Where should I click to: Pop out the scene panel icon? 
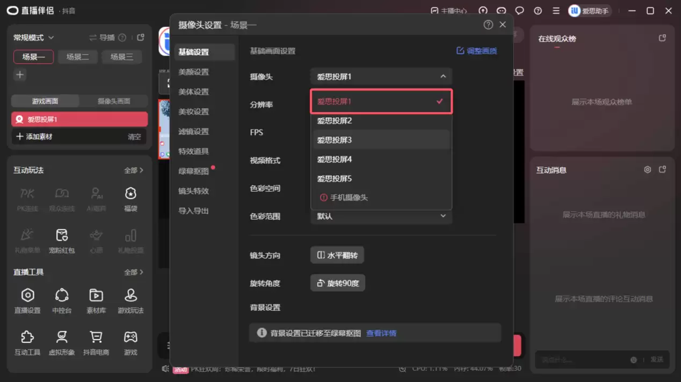point(141,38)
